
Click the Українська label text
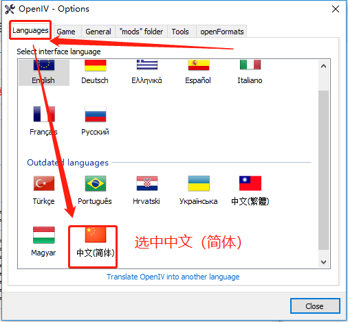[198, 201]
